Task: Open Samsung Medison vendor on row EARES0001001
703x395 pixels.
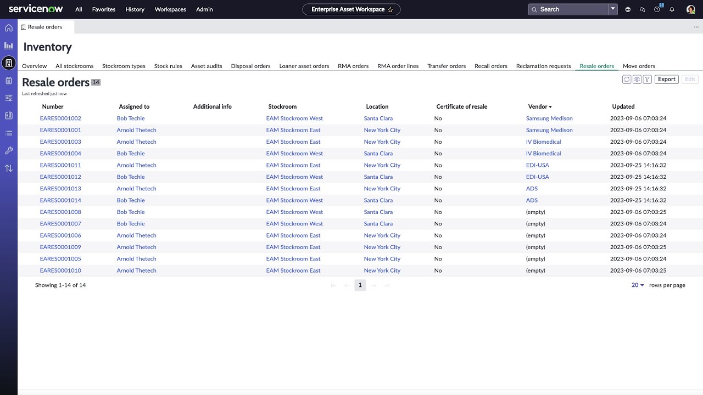Action: tap(549, 130)
